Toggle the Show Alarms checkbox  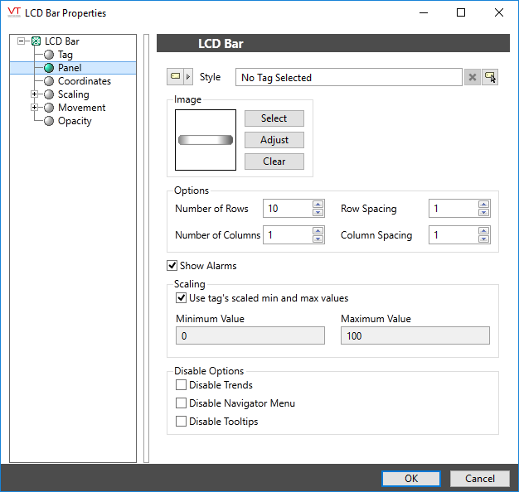tap(173, 266)
